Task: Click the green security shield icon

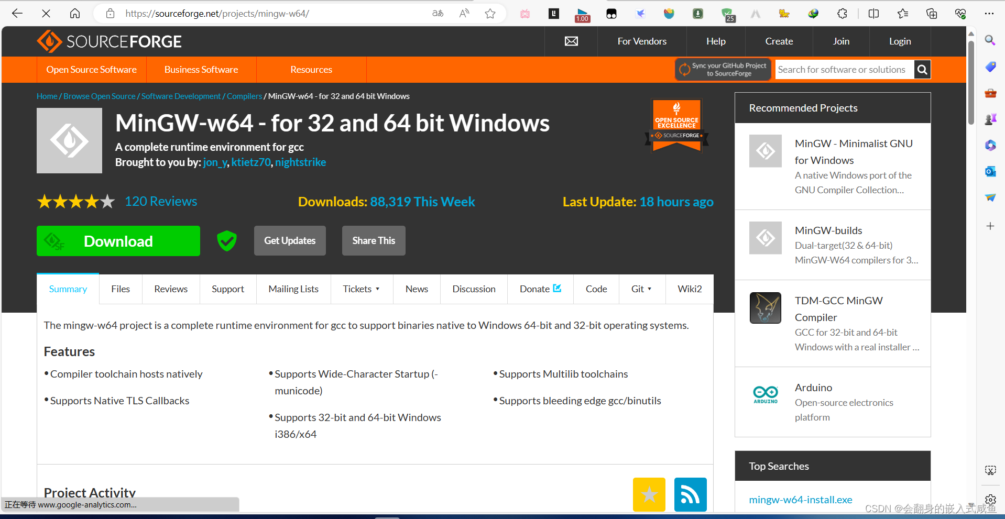Action: 227,241
